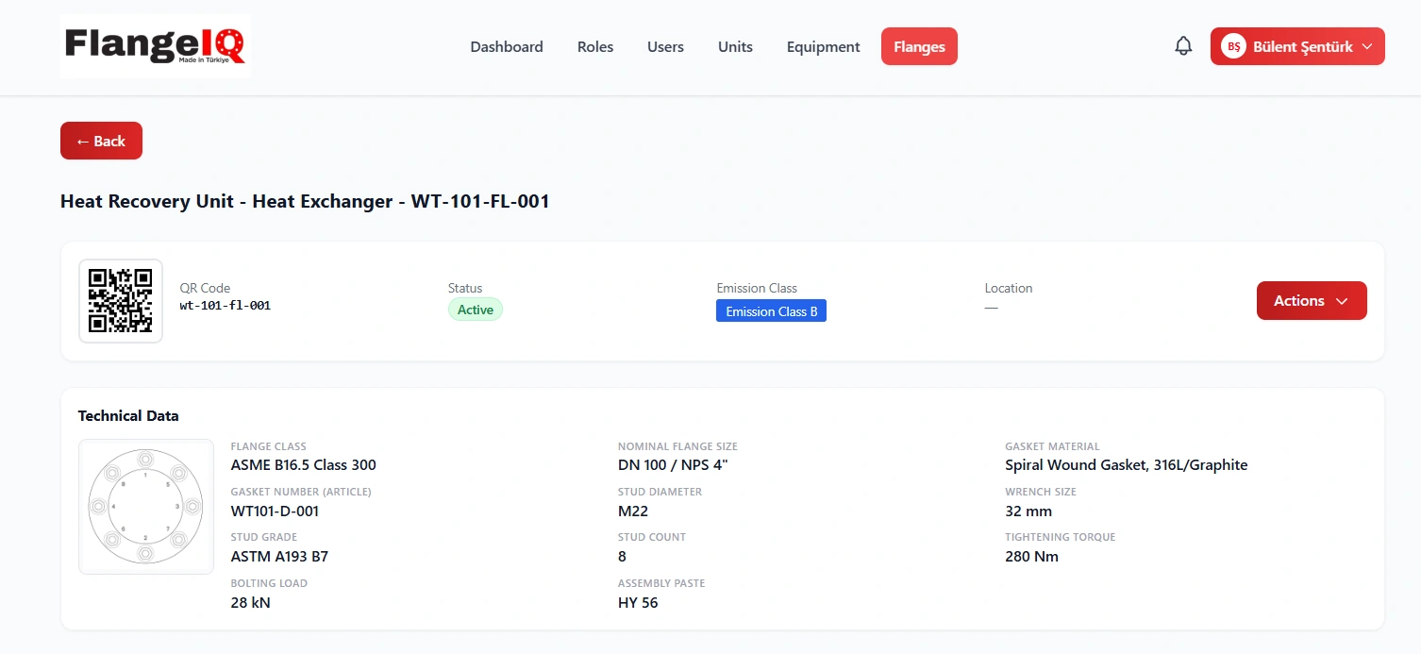This screenshot has height=654, width=1421.
Task: Select the Spiral Wound Gasket material text
Action: point(1127,464)
